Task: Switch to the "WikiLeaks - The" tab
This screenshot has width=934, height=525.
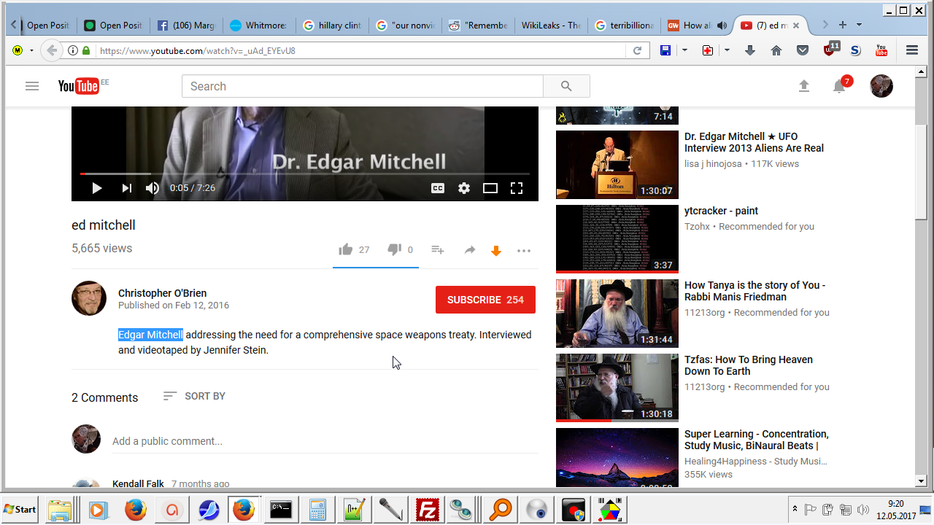Action: (550, 25)
